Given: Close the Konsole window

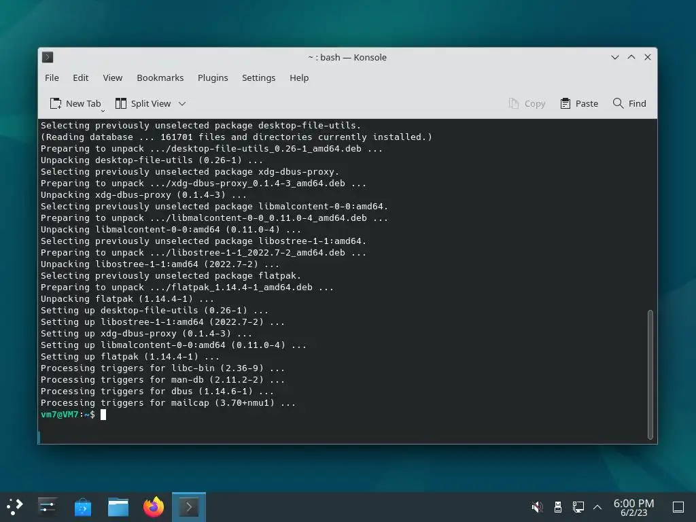Looking at the screenshot, I should (x=648, y=57).
